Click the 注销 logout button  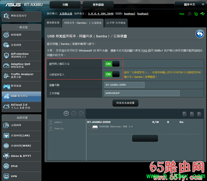point(65,5)
